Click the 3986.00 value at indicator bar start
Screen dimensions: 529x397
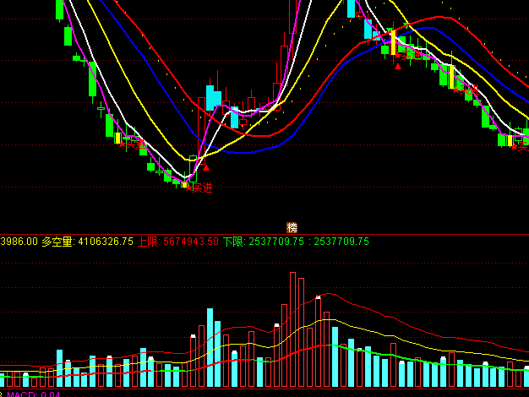[19, 242]
